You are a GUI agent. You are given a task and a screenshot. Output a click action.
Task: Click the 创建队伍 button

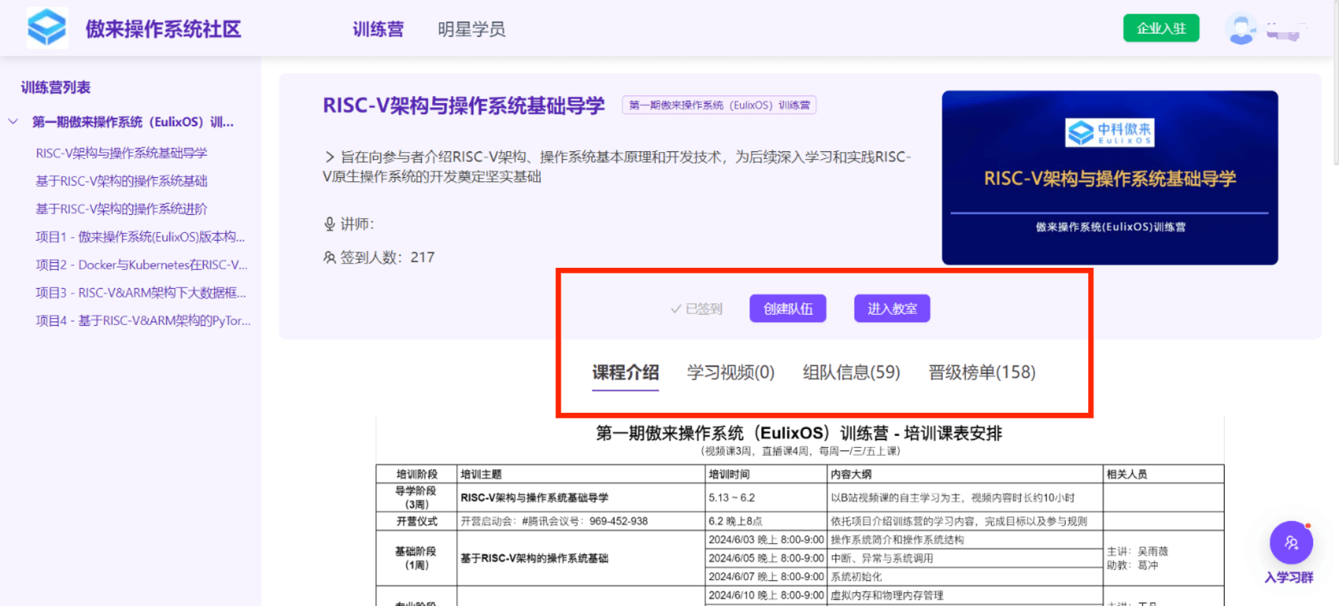click(788, 308)
